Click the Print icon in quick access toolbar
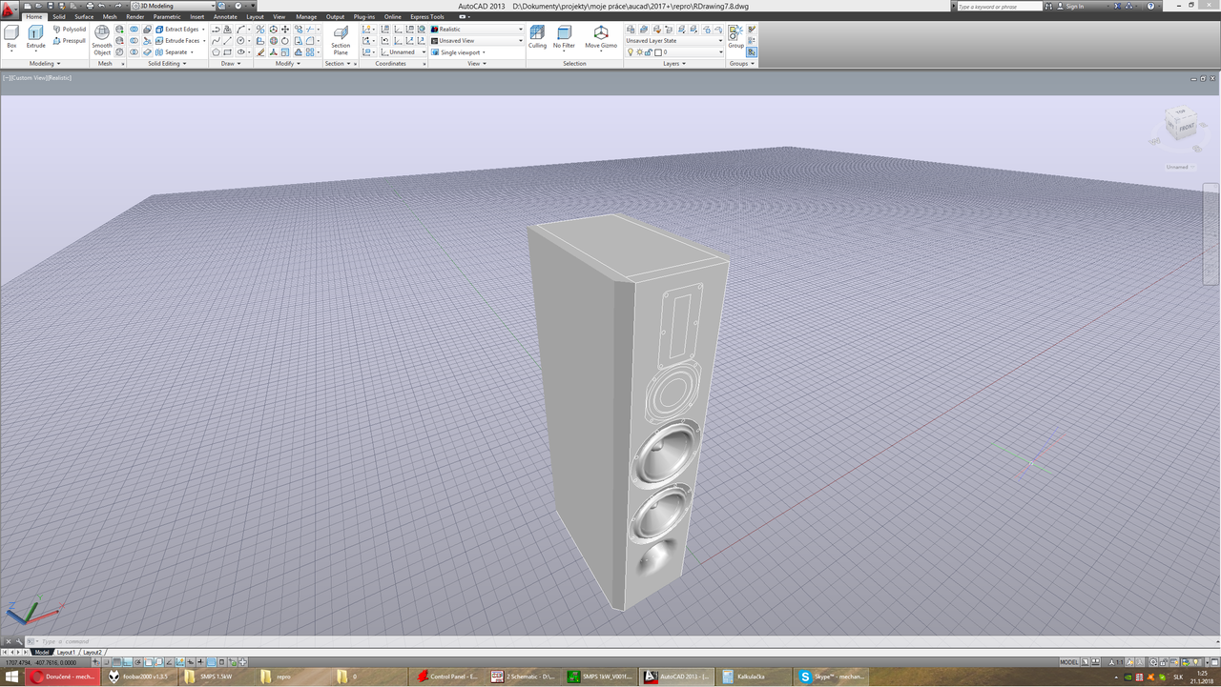 90,6
